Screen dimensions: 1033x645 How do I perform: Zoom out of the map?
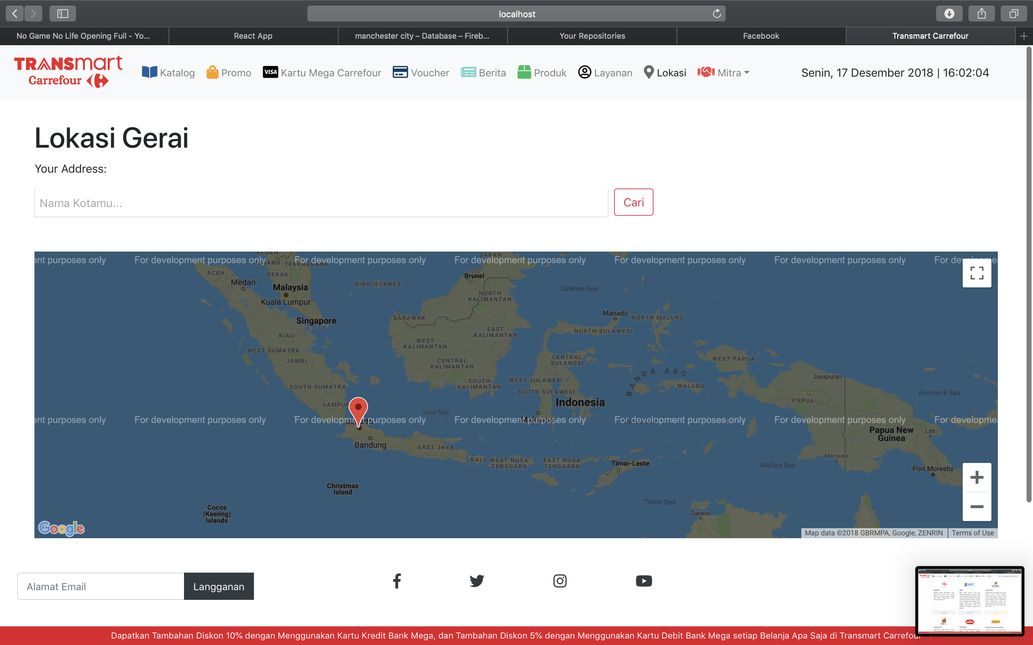(x=976, y=506)
